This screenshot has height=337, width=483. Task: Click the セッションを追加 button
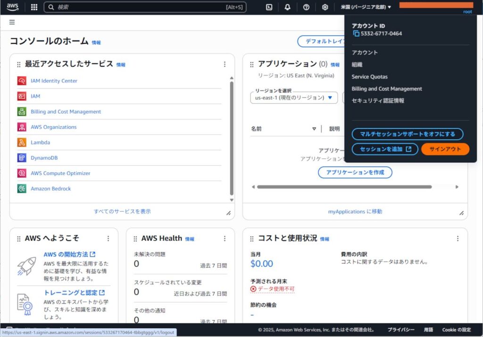click(385, 149)
